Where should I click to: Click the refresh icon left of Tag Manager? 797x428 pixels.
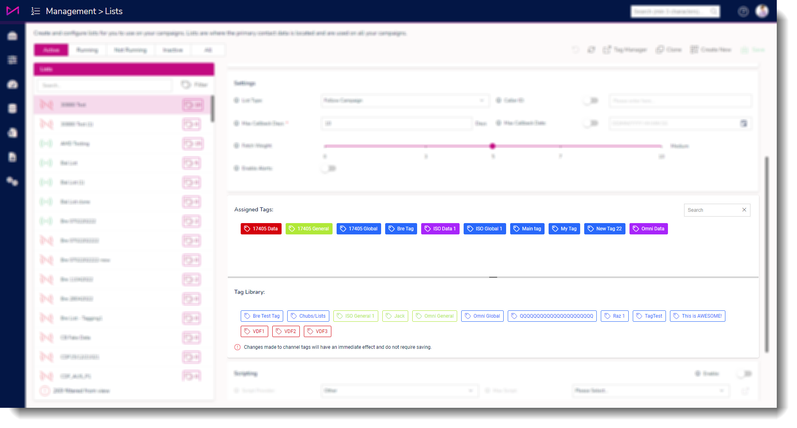(591, 50)
